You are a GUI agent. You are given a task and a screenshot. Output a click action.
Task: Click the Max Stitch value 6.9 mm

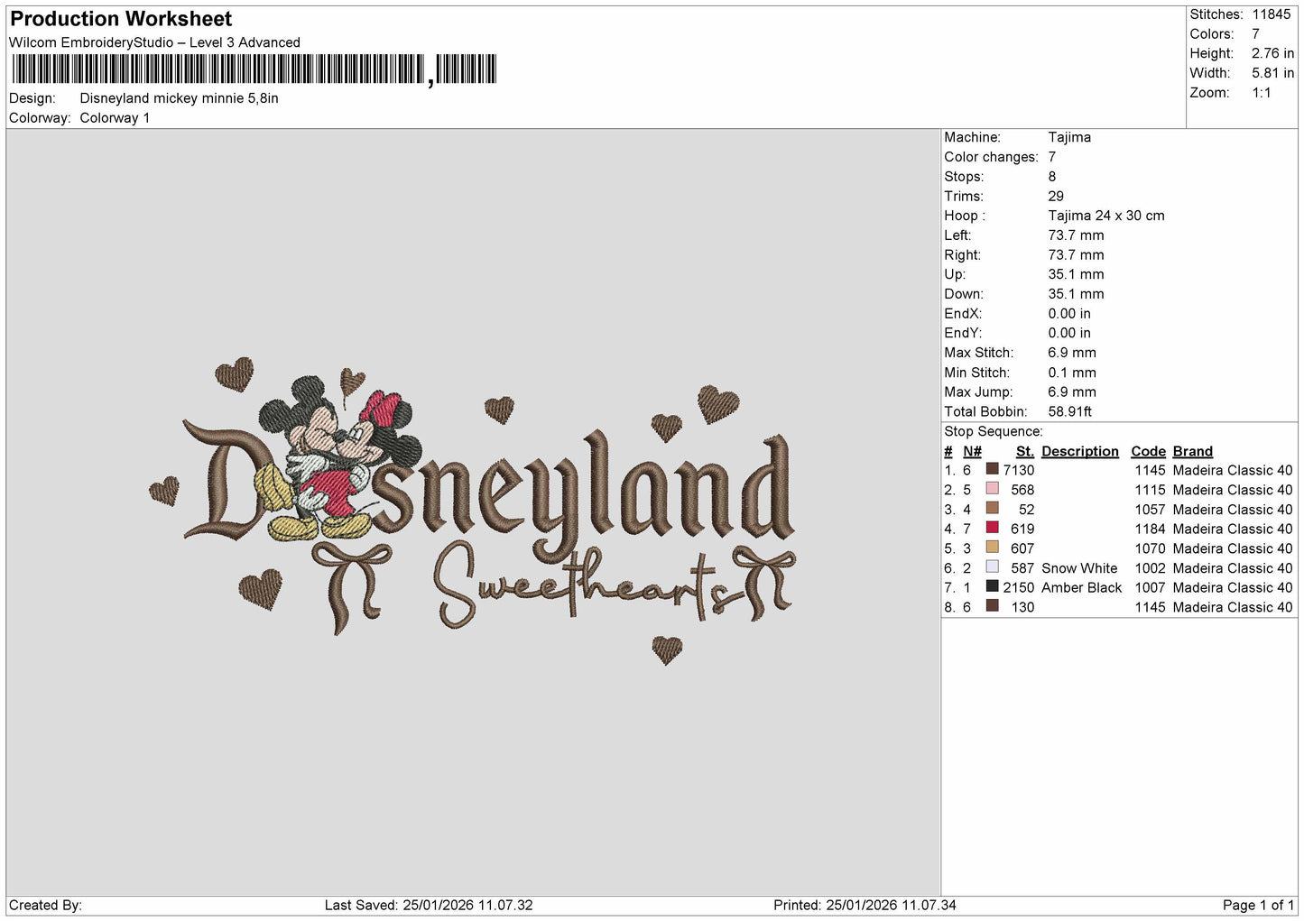click(x=1072, y=353)
